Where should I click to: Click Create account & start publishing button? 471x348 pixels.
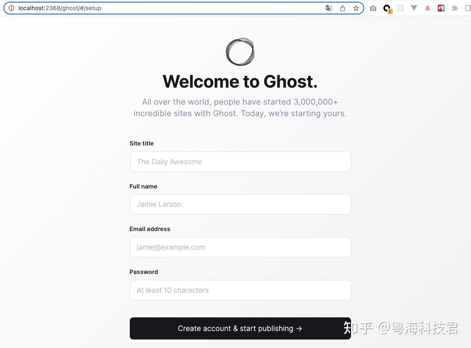[x=240, y=328]
